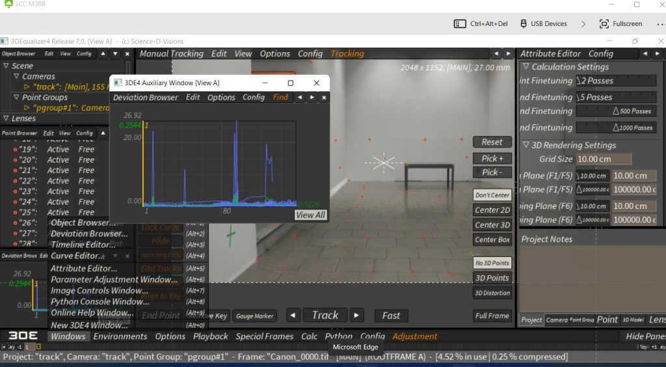666x367 pixels.
Task: Select the 3D Points display option
Action: coord(492,278)
